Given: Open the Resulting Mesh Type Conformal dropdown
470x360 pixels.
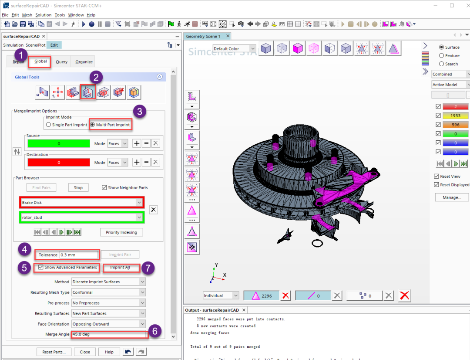Looking at the screenshot, I should tap(108, 292).
